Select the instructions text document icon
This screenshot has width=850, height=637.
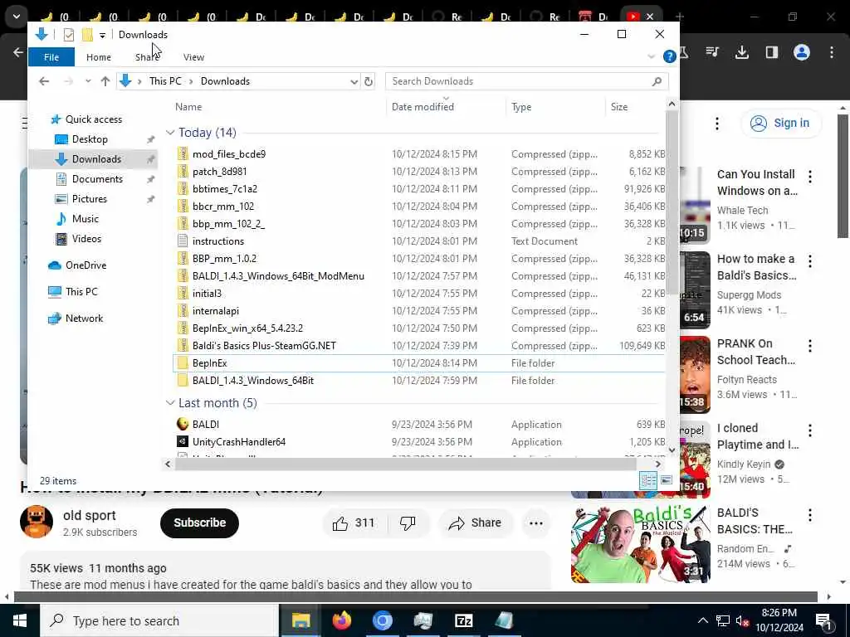183,241
